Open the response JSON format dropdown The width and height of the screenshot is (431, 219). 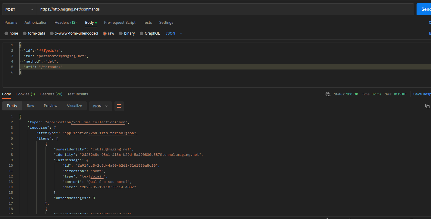pyautogui.click(x=100, y=106)
